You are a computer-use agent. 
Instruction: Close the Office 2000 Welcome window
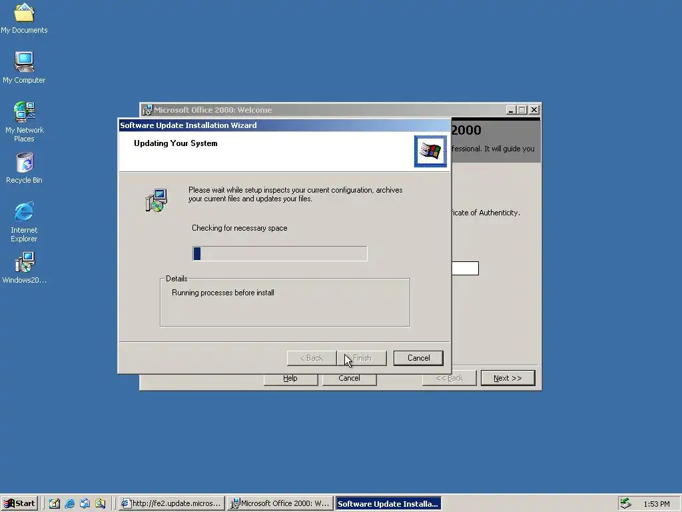pyautogui.click(x=534, y=110)
